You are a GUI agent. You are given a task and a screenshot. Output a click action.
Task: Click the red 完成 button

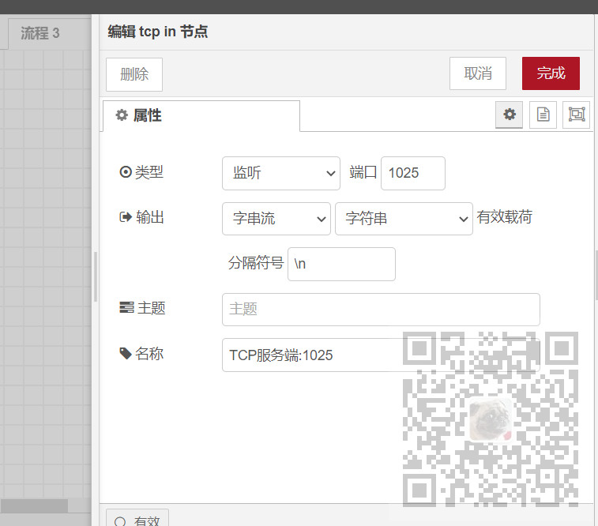[551, 73]
